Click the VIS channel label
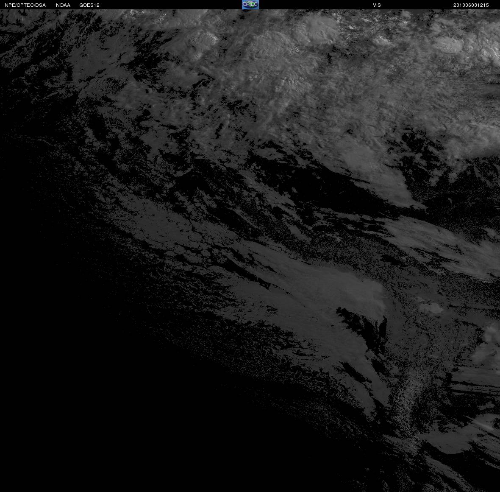The width and height of the screenshot is (500, 492). click(377, 5)
